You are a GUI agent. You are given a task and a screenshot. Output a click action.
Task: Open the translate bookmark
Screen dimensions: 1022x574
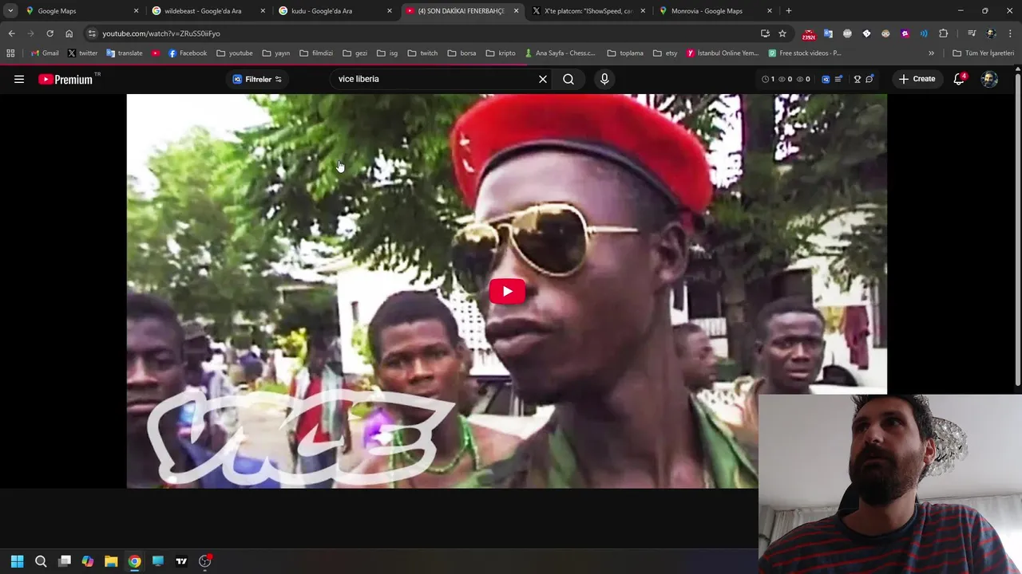coord(124,53)
